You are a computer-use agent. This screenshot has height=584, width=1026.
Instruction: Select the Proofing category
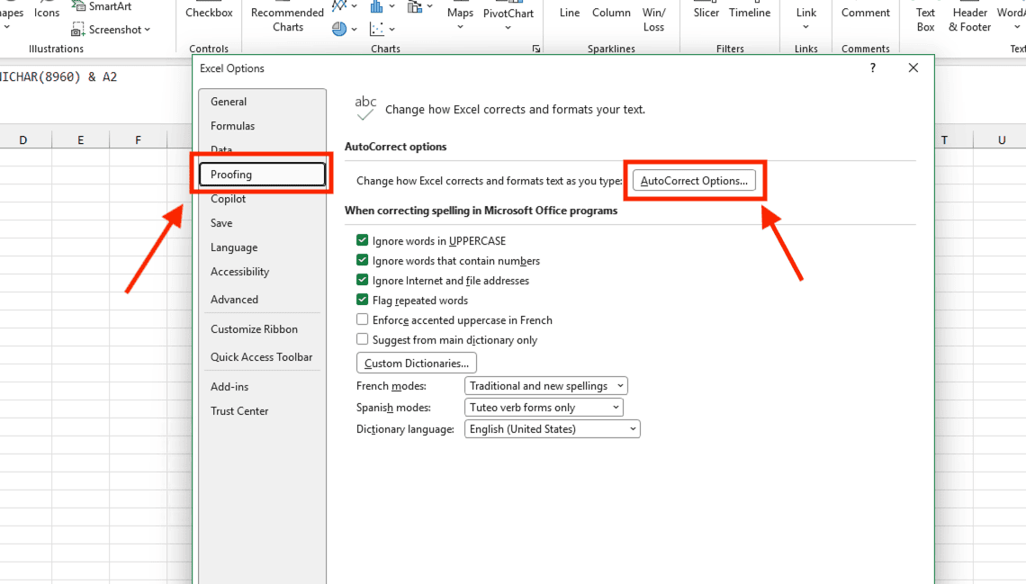(262, 175)
